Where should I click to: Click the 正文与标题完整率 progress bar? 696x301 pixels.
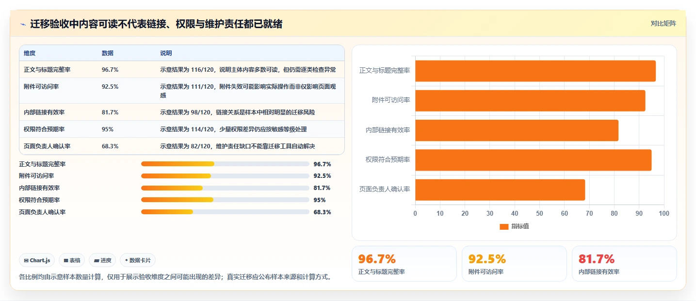[x=225, y=164]
